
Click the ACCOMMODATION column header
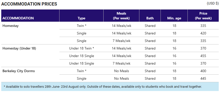pyautogui.click(x=18, y=18)
